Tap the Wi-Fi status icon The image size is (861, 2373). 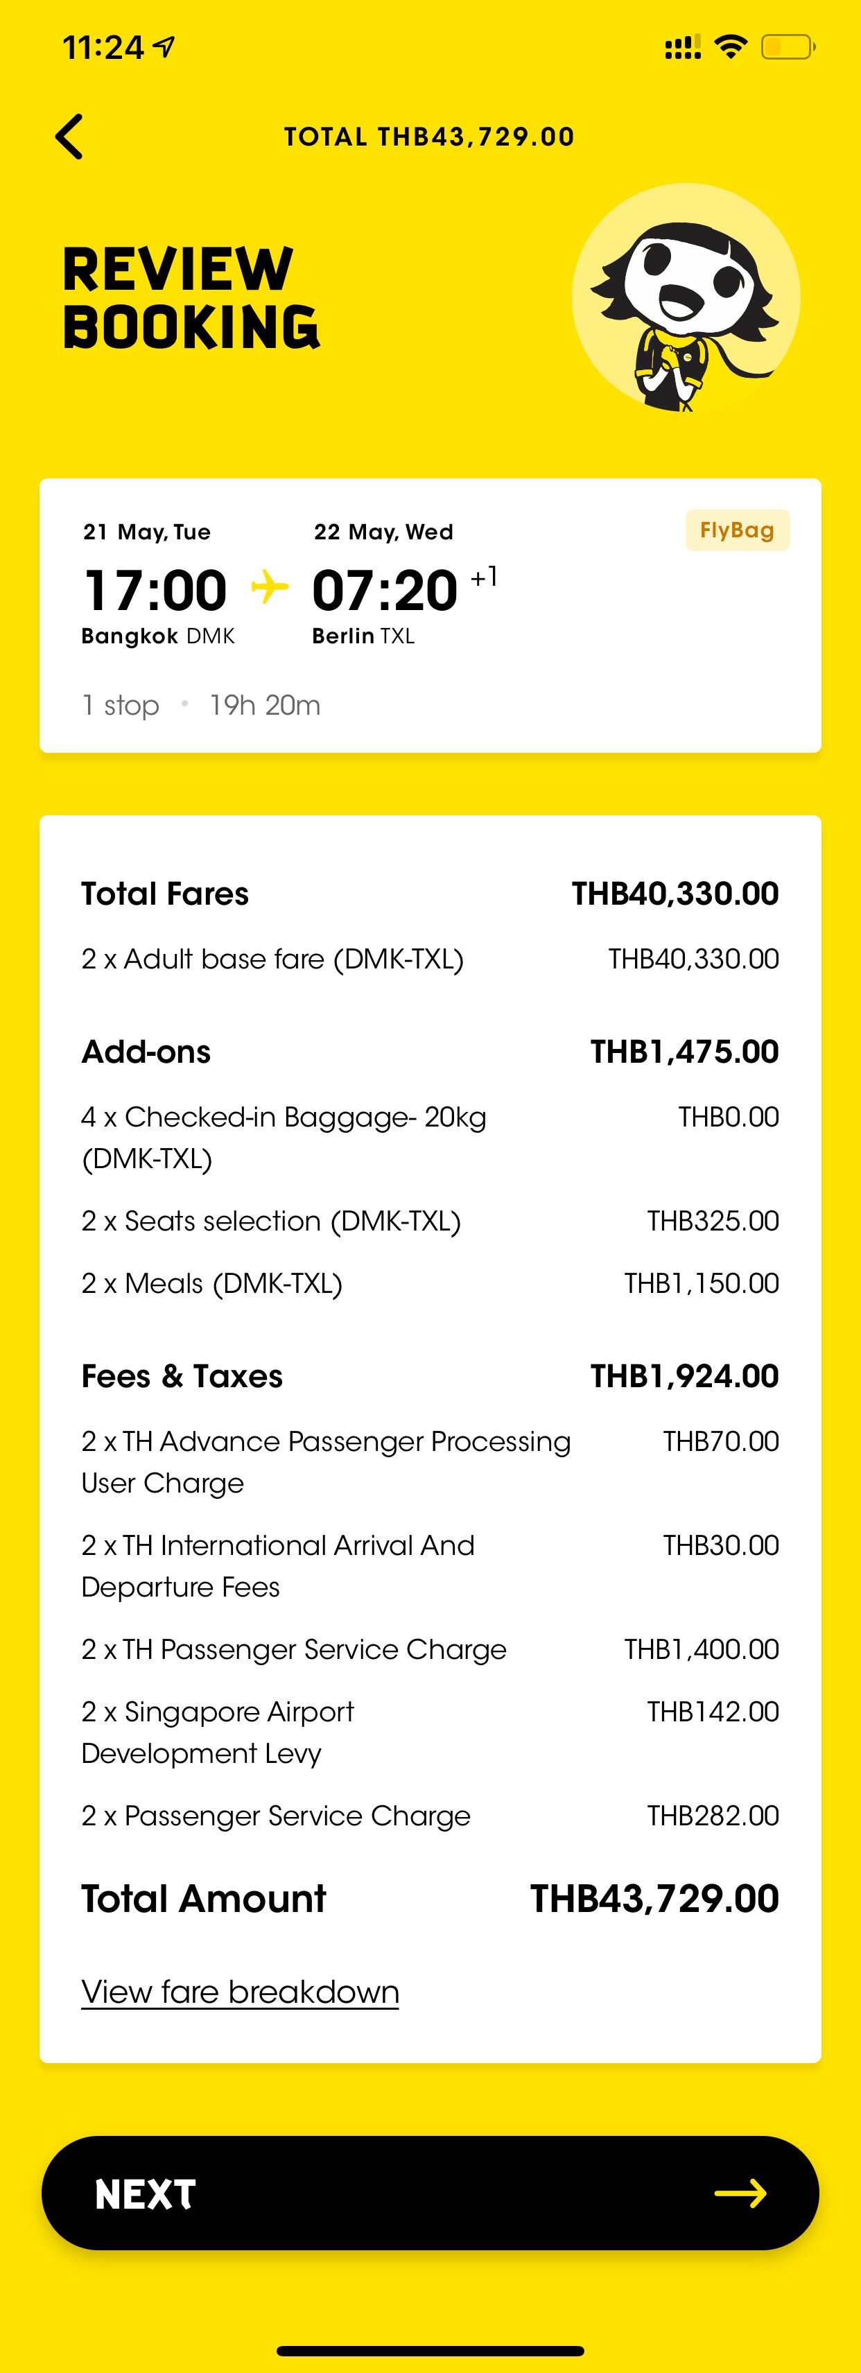[x=731, y=46]
